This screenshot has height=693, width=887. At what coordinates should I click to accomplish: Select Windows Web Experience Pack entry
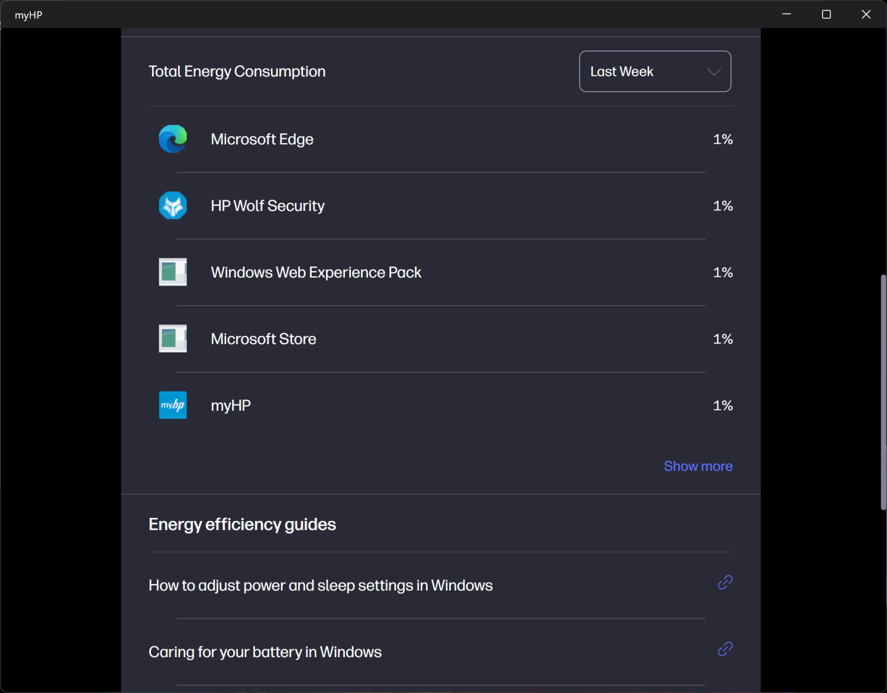(316, 273)
